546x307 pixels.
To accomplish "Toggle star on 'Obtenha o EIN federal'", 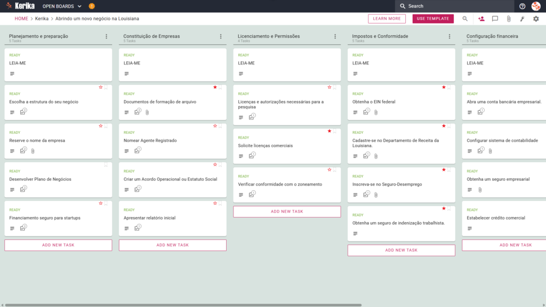I will tap(444, 87).
